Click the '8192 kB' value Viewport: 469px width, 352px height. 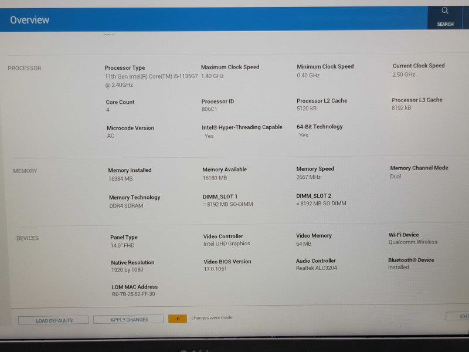point(402,108)
